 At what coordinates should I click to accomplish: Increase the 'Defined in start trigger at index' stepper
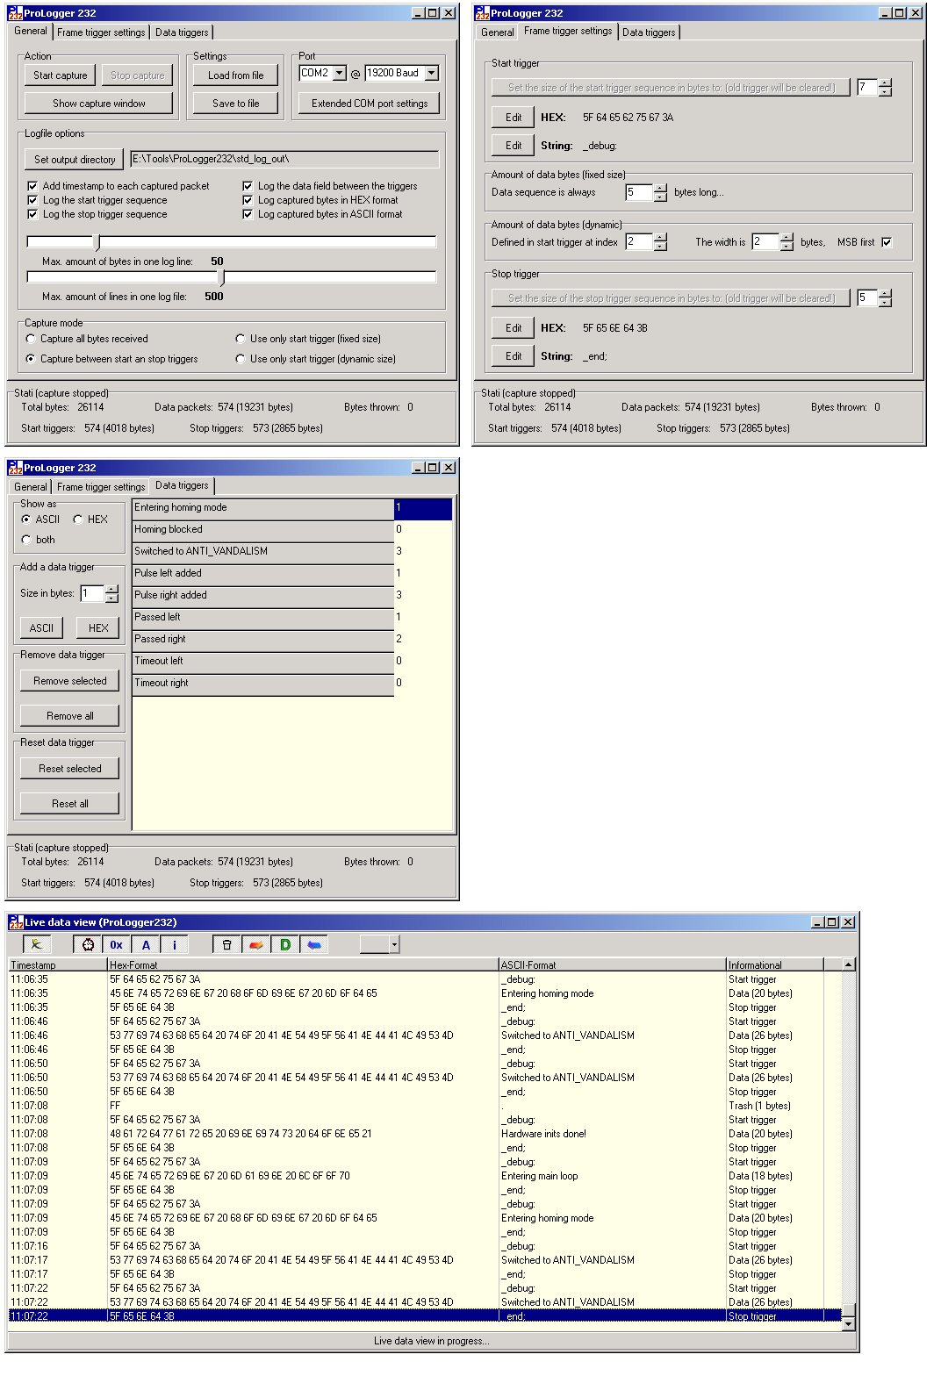660,238
